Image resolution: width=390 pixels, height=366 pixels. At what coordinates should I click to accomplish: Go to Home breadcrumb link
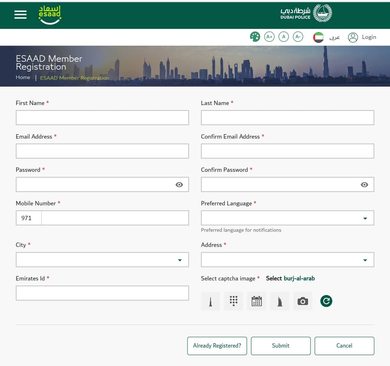click(23, 78)
